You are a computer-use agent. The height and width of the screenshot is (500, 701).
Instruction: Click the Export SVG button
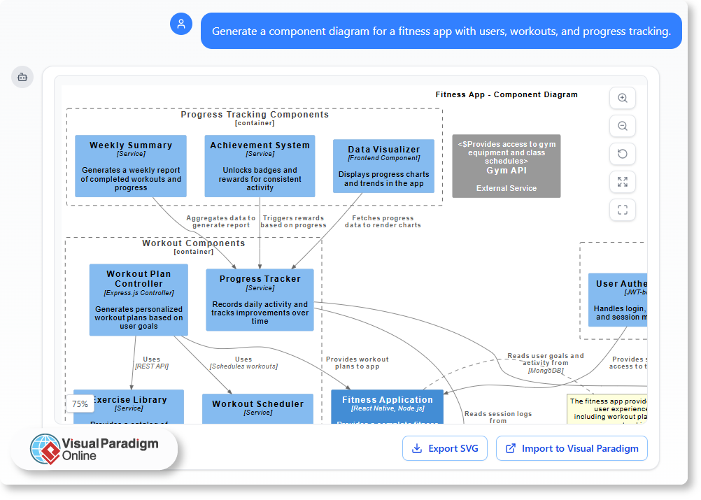tap(445, 448)
